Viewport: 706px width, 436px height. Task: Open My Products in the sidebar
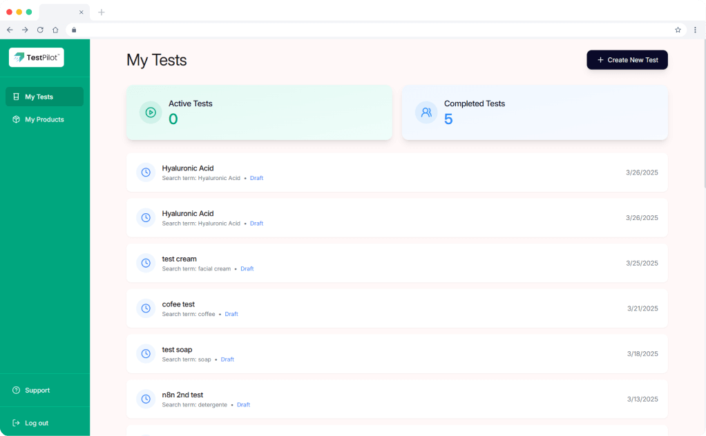pos(45,119)
